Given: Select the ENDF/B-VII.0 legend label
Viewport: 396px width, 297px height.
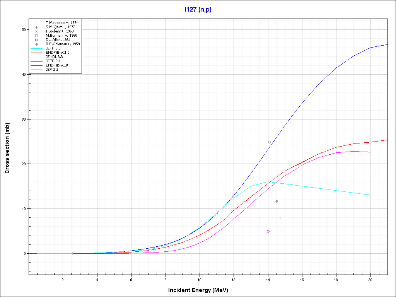Looking at the screenshot, I should (58, 53).
